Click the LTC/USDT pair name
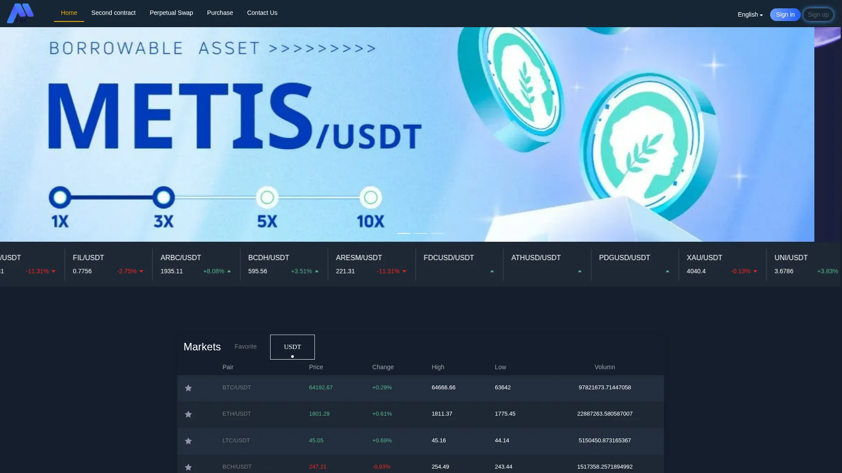Image resolution: width=842 pixels, height=473 pixels. (236, 441)
